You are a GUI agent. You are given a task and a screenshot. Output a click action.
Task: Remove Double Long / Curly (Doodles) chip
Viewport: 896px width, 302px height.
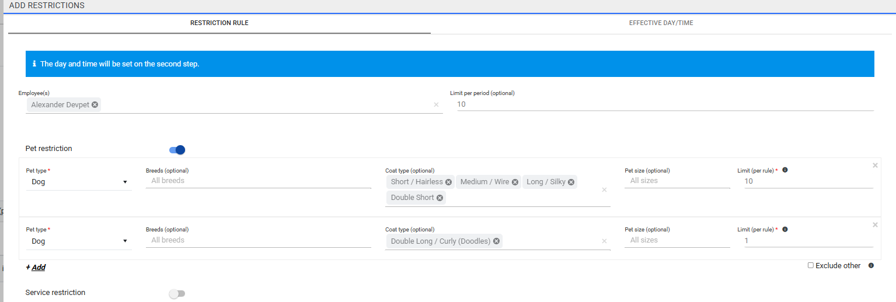click(x=496, y=241)
